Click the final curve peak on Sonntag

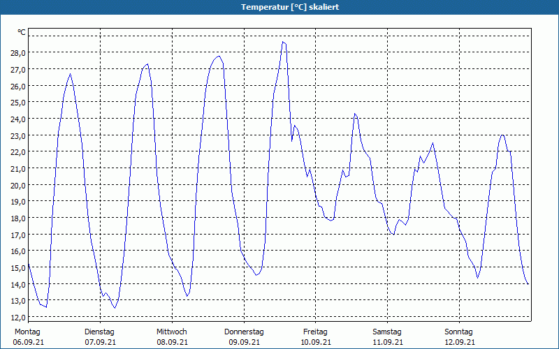pyautogui.click(x=502, y=135)
